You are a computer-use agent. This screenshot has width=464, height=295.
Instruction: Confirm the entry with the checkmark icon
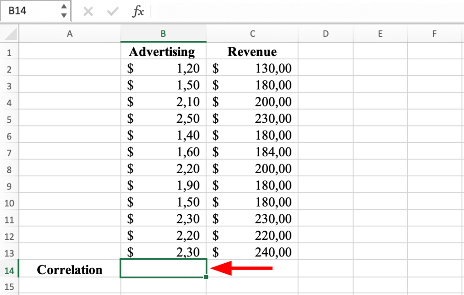(x=112, y=12)
